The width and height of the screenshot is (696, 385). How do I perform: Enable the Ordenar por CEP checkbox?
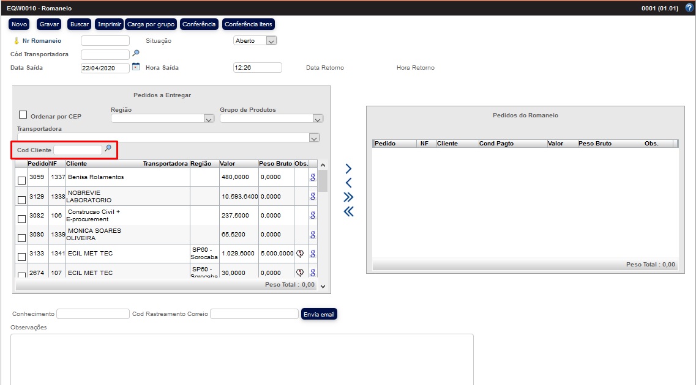coord(23,115)
